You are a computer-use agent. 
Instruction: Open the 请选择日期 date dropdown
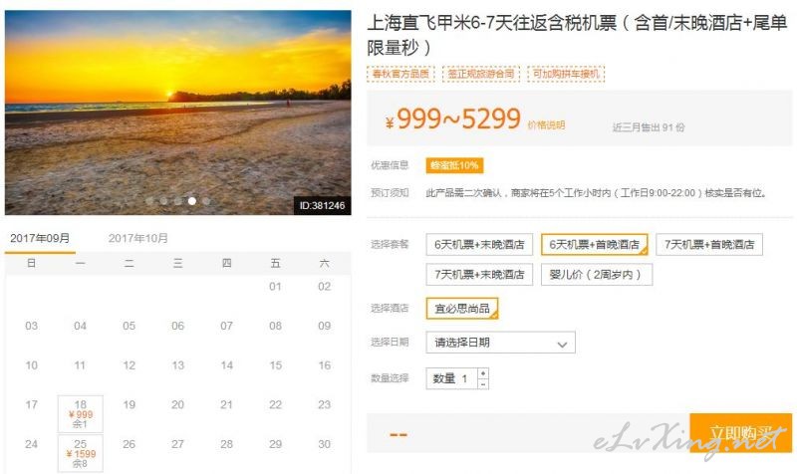[x=501, y=343]
